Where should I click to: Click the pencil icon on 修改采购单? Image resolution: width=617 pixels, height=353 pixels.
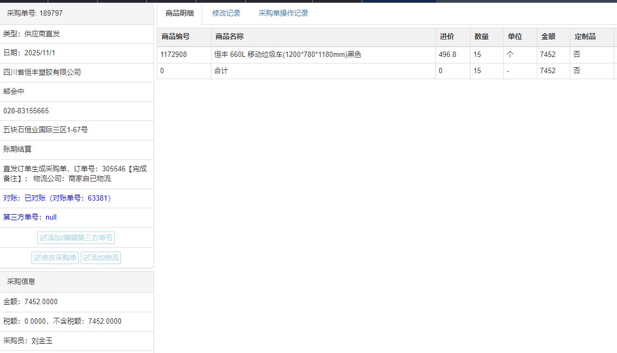point(37,258)
